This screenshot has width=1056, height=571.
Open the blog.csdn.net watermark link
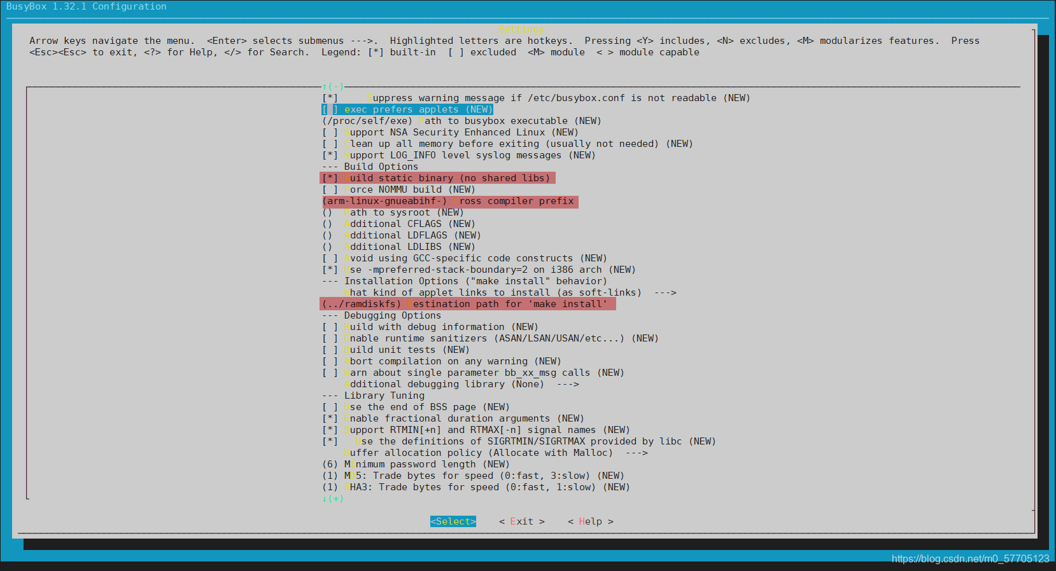(971, 559)
